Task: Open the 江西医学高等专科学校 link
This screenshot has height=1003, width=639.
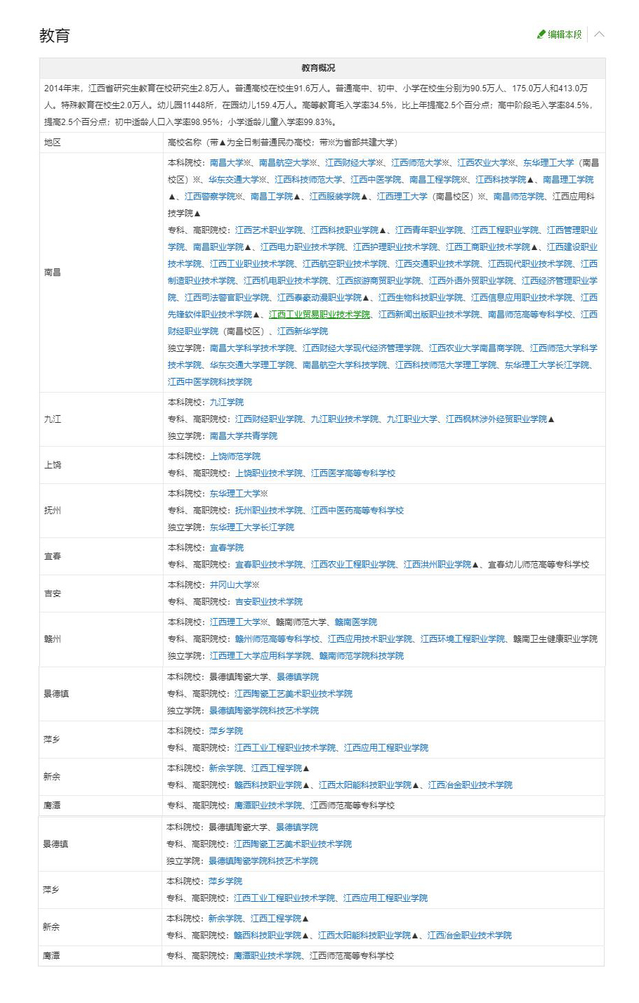Action: click(x=353, y=473)
